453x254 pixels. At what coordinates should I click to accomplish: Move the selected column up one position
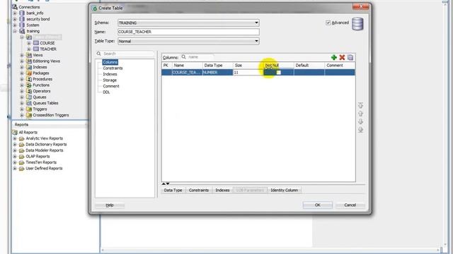tap(360, 114)
